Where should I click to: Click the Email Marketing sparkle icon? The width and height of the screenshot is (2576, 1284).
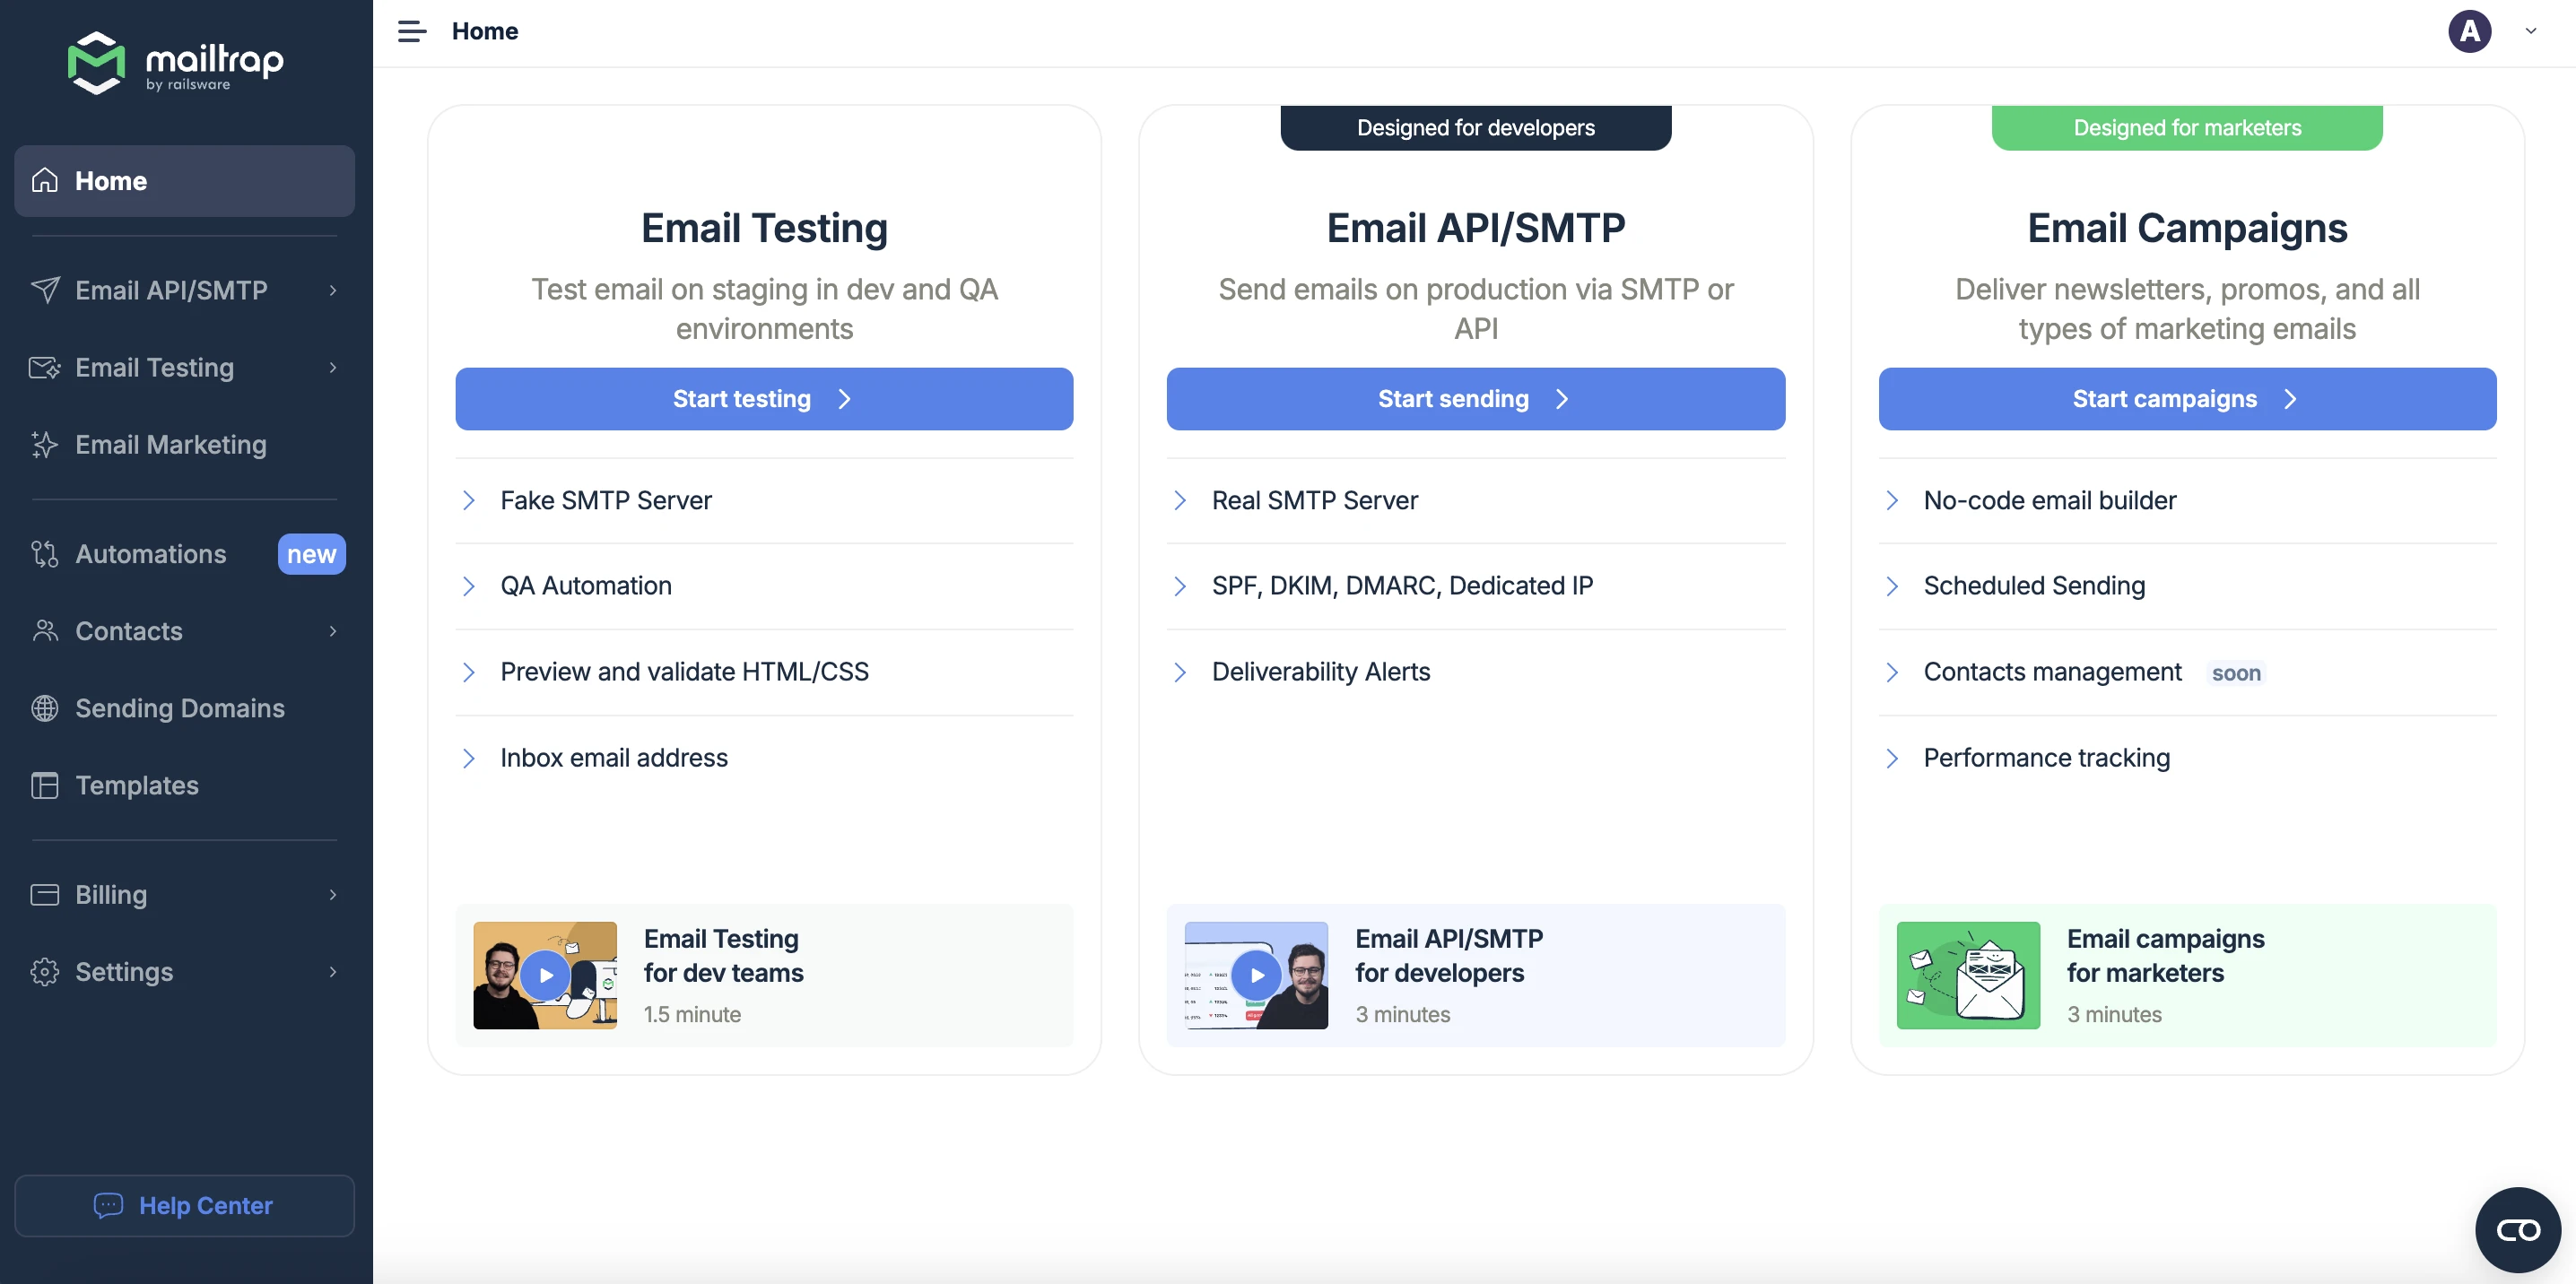pos(45,444)
